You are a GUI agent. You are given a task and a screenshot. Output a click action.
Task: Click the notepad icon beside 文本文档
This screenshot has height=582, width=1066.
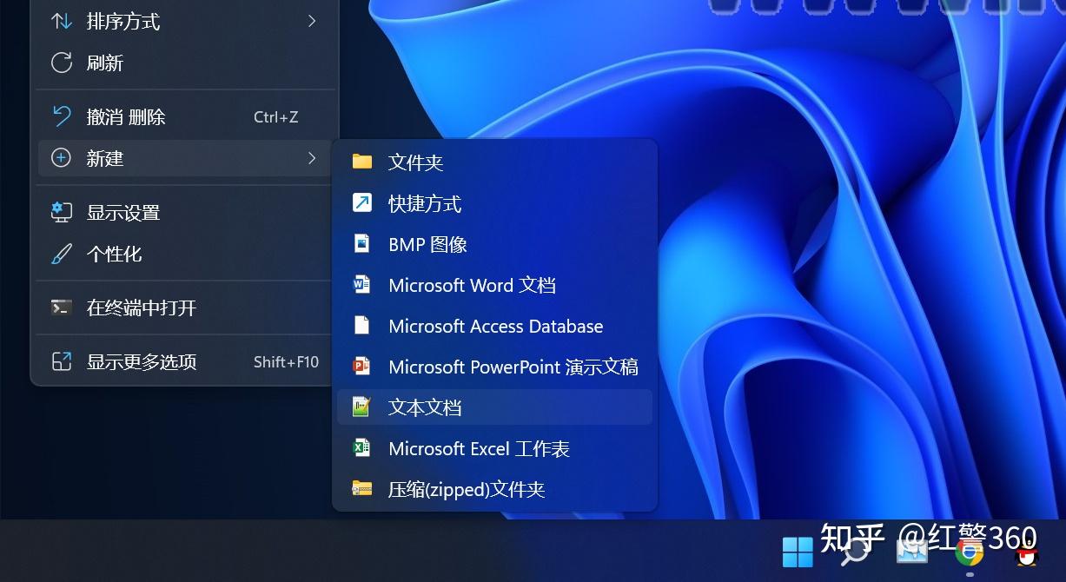[x=361, y=407]
